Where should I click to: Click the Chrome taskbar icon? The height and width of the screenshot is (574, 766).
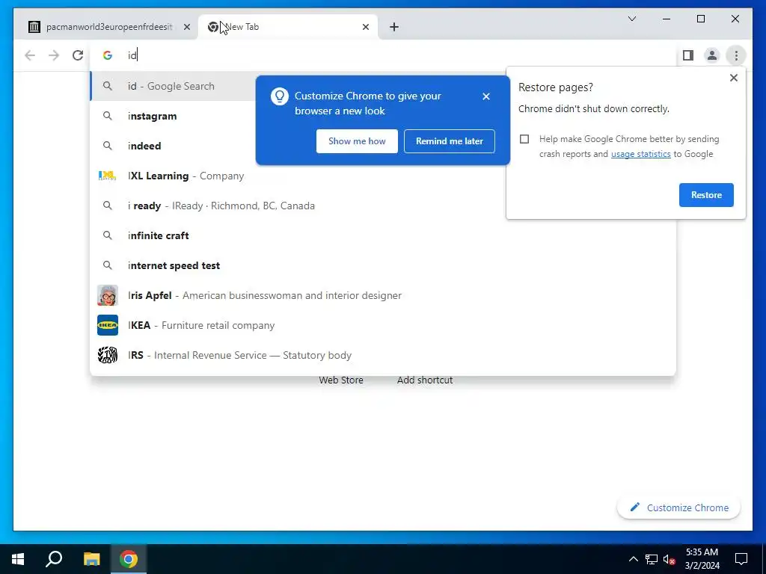[x=129, y=559]
